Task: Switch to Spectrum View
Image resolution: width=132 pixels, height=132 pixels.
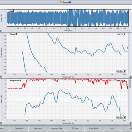Action: tap(56, 128)
